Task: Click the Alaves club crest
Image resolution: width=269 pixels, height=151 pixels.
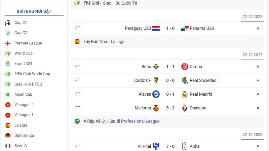Action: coord(156,94)
